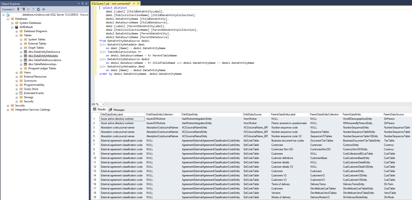
Task: Click the Disconnect icon with red X
Action: pos(23,9)
